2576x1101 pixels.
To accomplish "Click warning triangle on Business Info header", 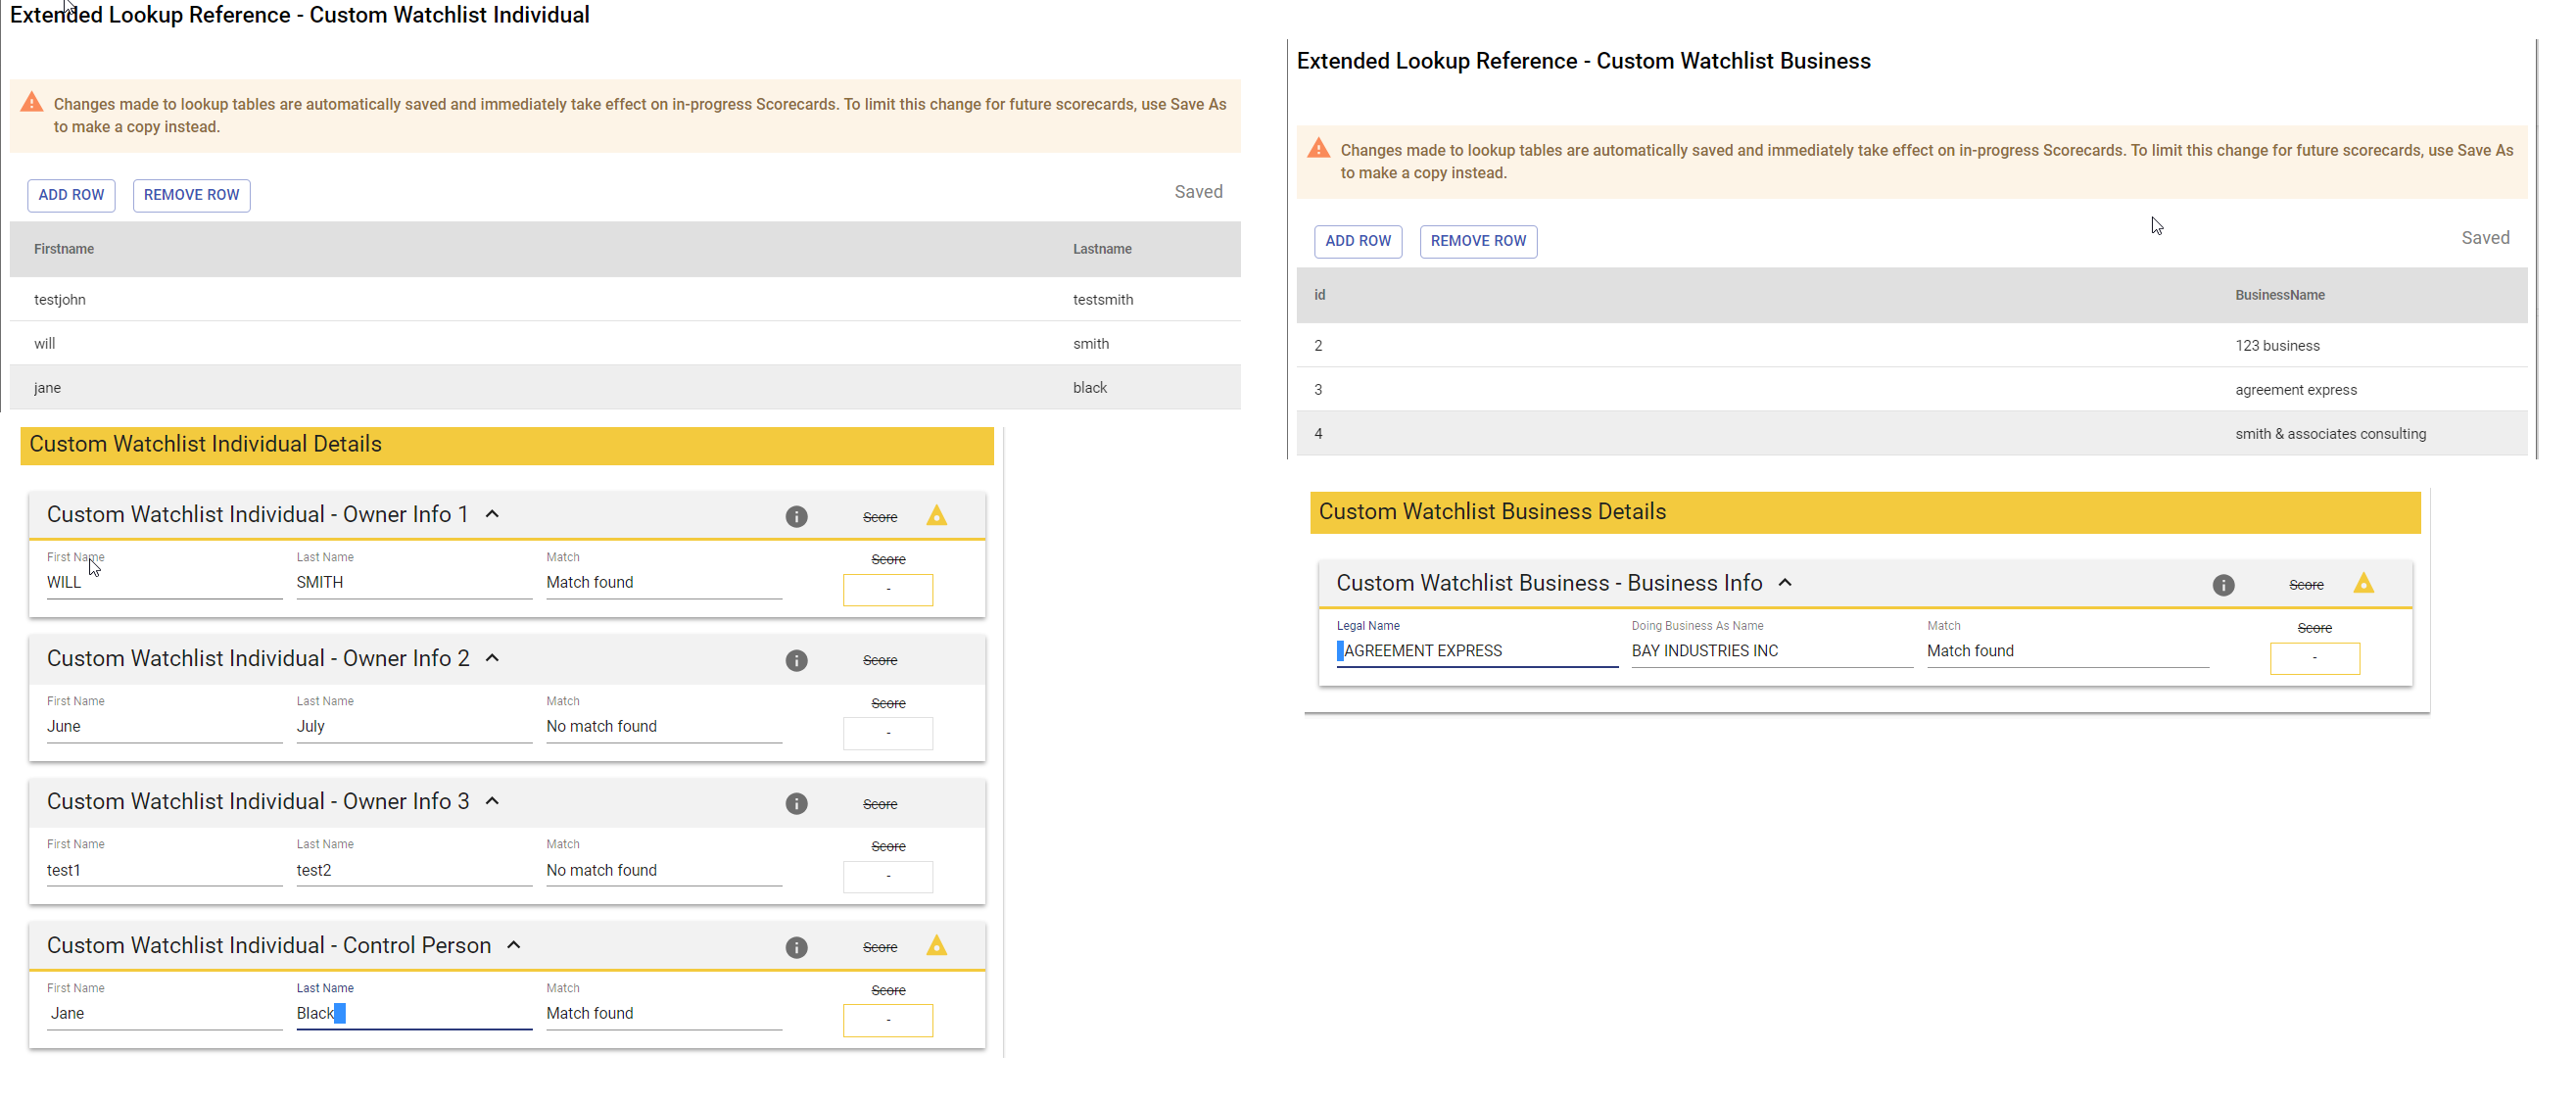I will pos(2363,584).
